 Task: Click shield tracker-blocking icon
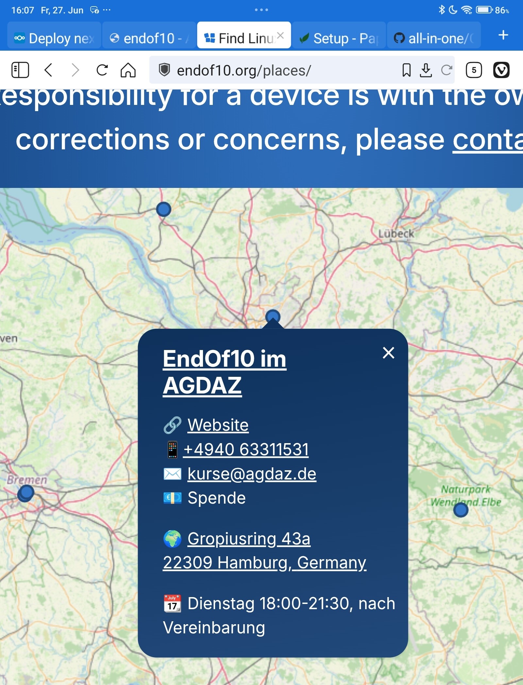click(x=164, y=70)
